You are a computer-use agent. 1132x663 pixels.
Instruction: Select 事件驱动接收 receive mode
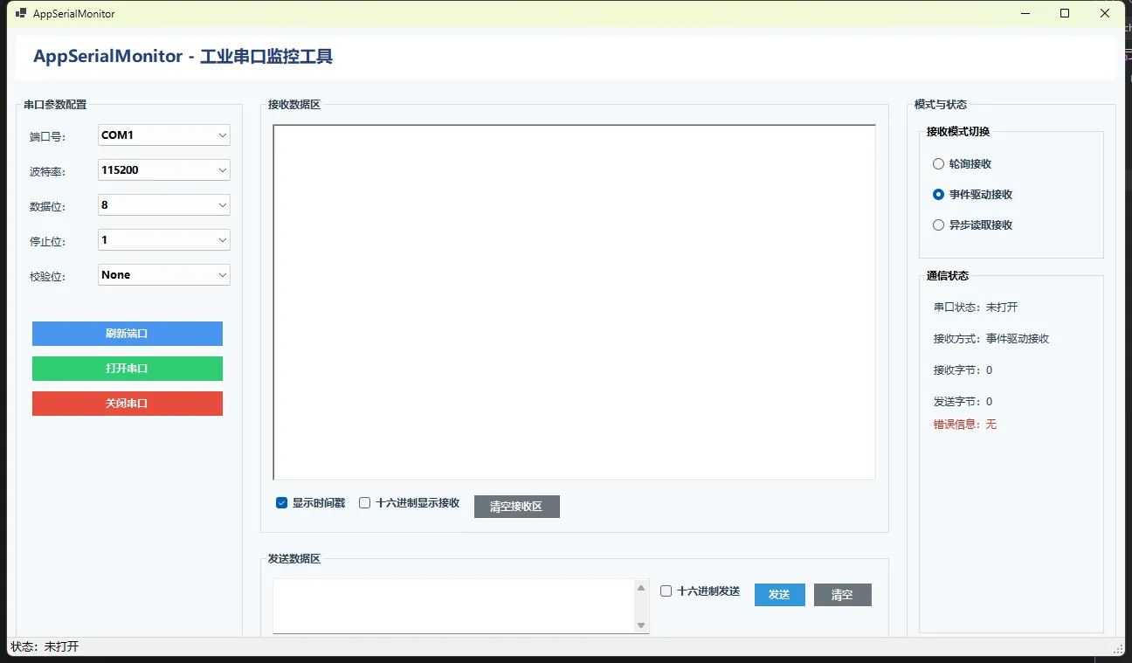pos(937,194)
